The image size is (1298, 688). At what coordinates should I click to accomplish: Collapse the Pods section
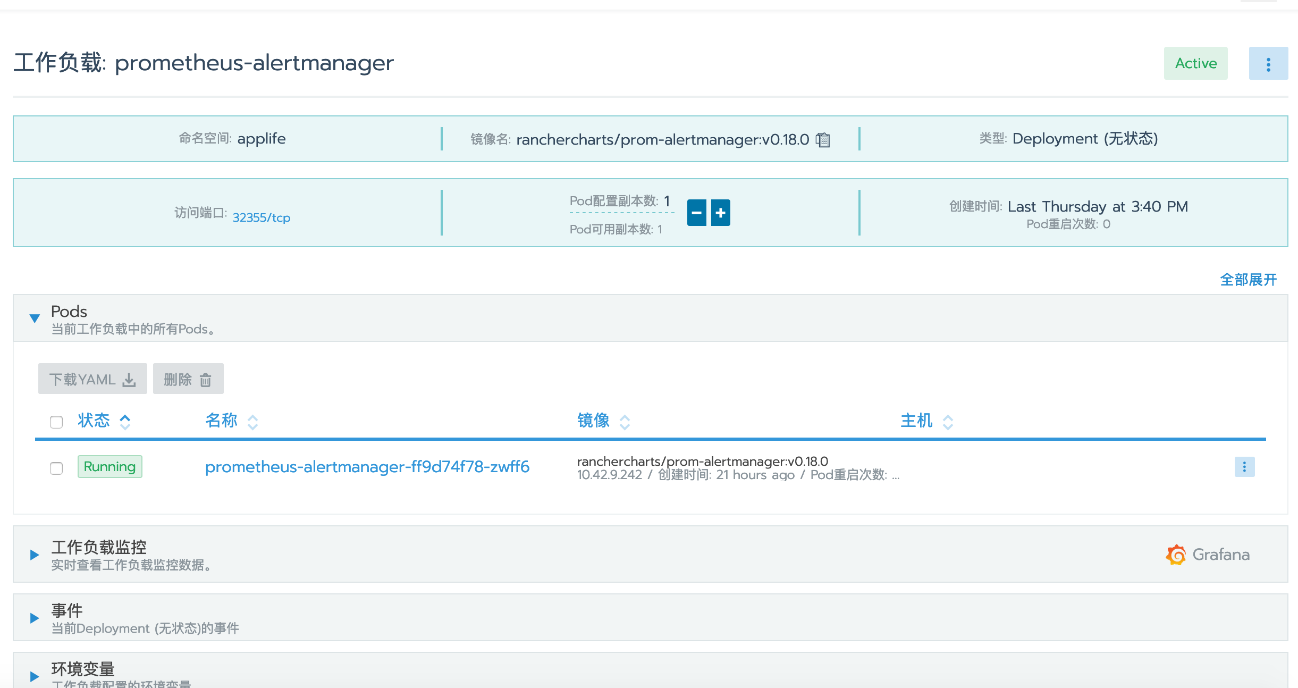pyautogui.click(x=35, y=318)
